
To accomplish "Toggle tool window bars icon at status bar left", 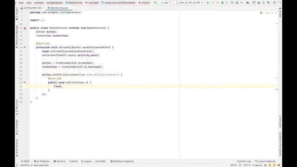I will click(17, 165).
